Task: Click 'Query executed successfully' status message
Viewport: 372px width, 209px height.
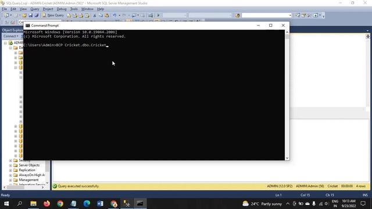Action: click(78, 186)
